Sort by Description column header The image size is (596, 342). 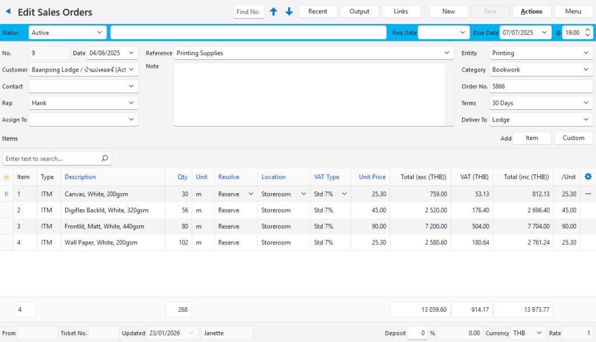(x=80, y=177)
